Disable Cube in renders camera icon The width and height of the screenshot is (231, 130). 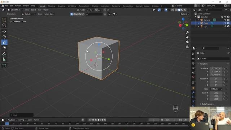point(228,23)
